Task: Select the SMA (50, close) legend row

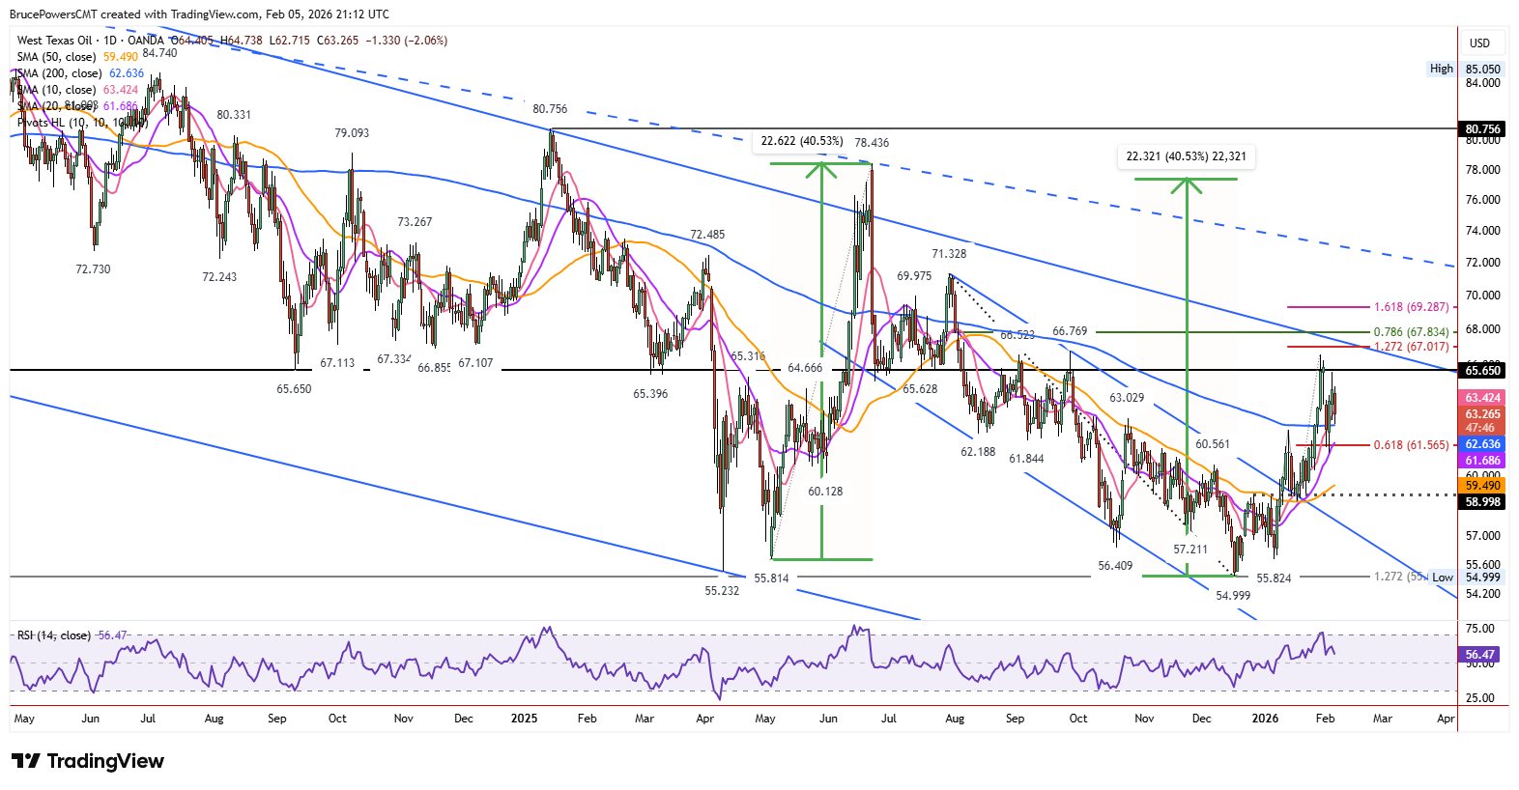Action: click(77, 57)
